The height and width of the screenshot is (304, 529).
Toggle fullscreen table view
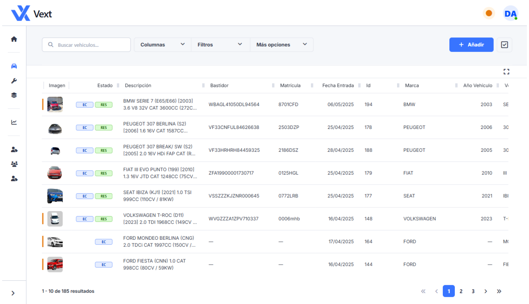[x=506, y=72]
